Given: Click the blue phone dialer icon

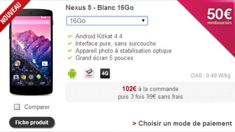Looking at the screenshot, I should coord(45,77).
